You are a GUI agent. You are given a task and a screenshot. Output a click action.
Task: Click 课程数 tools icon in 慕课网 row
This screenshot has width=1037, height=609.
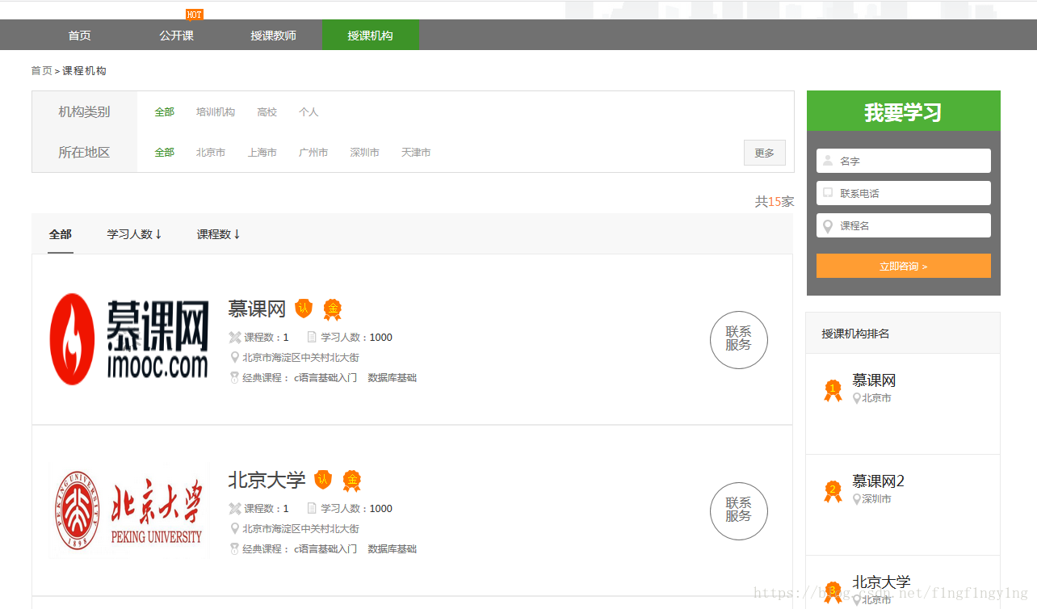235,338
